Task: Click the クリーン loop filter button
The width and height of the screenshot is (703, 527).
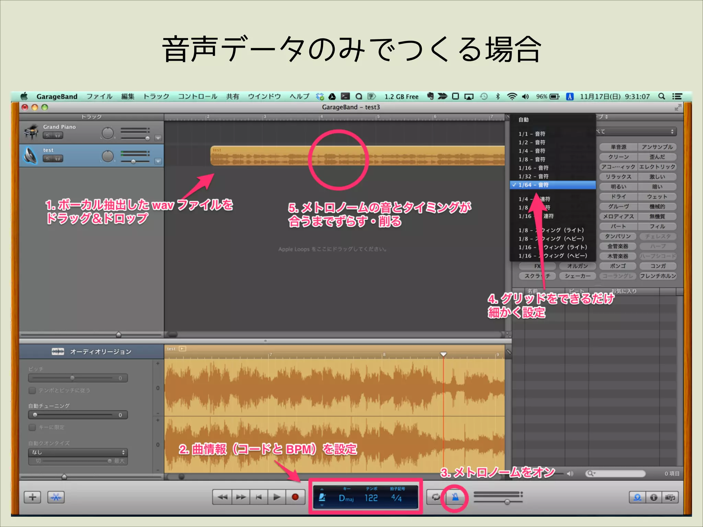Action: click(618, 157)
